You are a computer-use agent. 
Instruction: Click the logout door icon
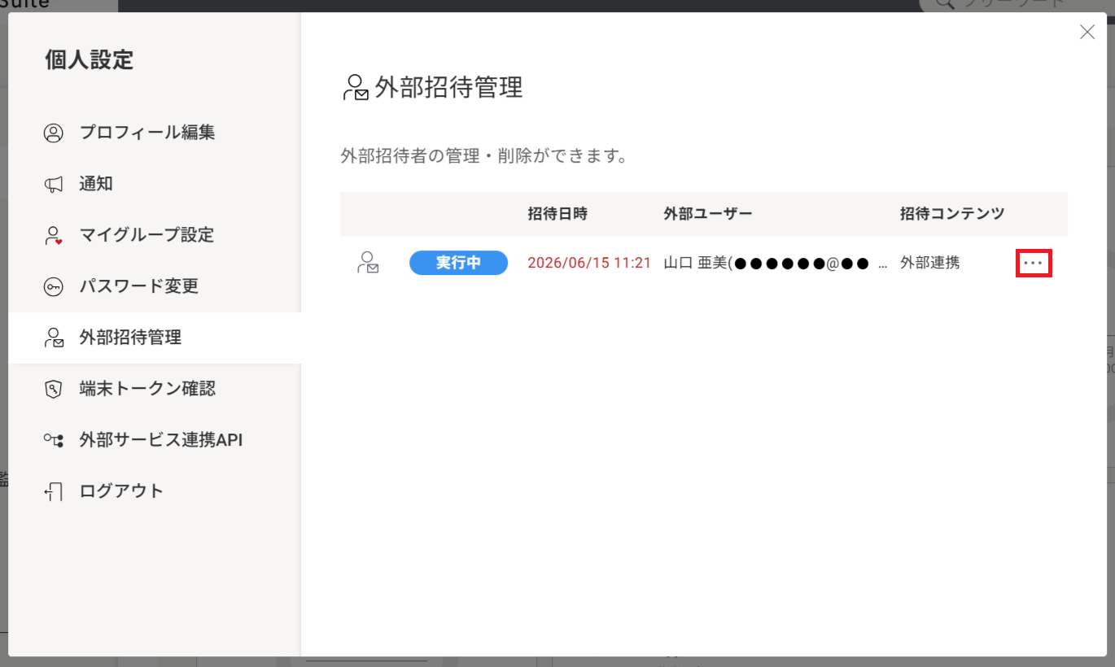click(x=54, y=491)
